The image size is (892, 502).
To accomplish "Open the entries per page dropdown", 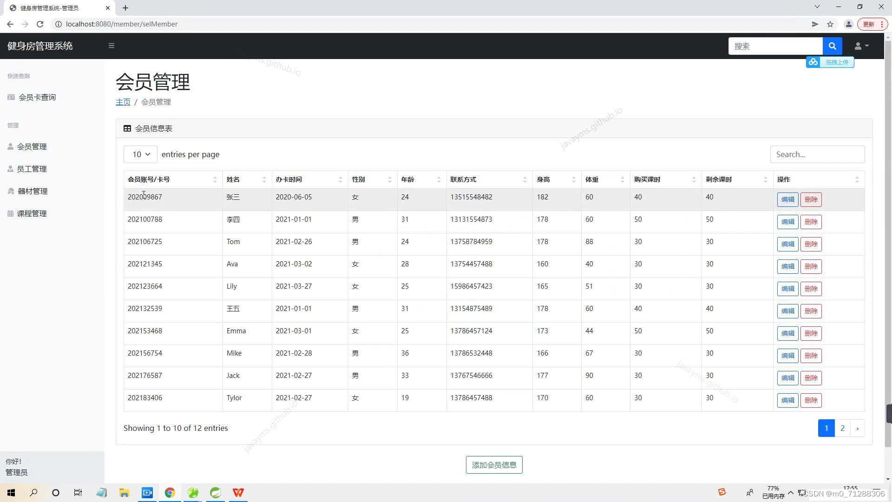I will pos(140,154).
